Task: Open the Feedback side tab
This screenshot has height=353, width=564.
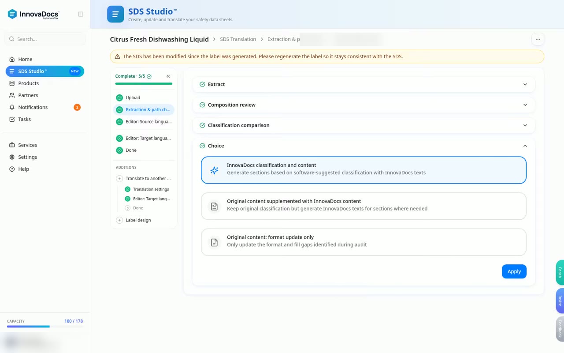Action: pos(560,329)
